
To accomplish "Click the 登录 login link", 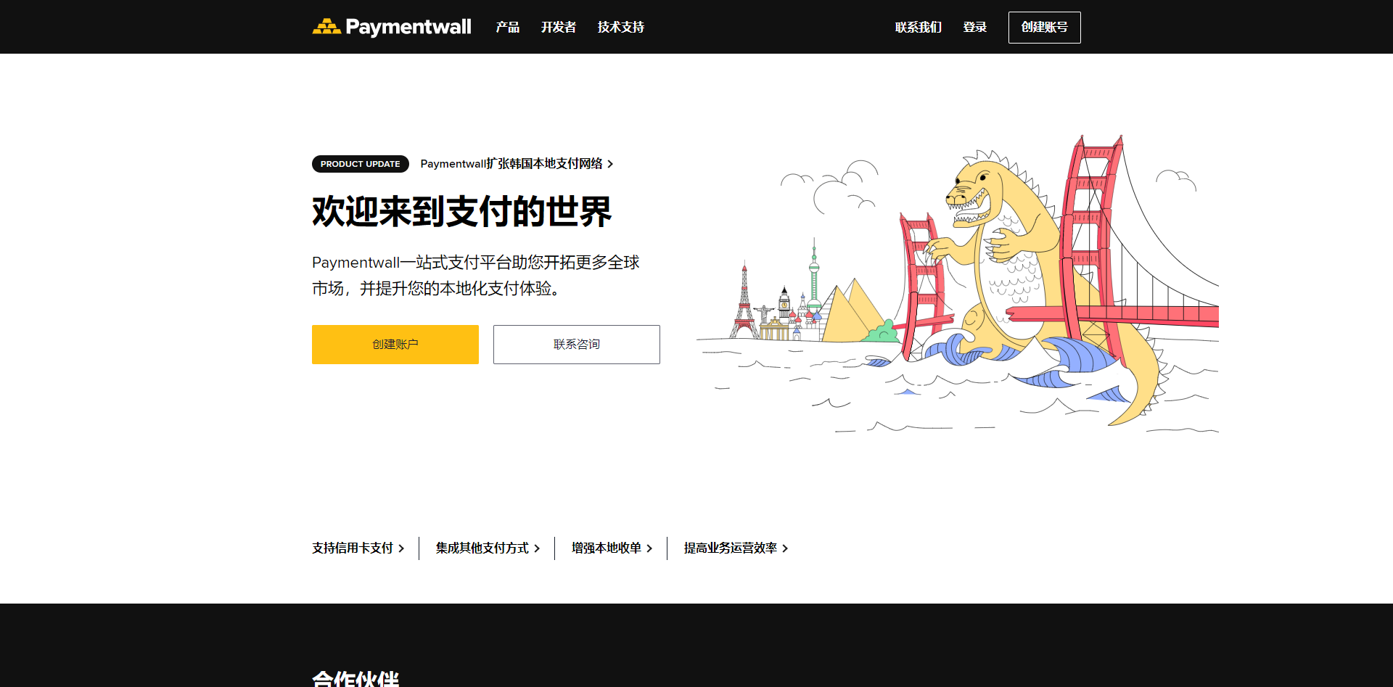I will click(x=974, y=27).
